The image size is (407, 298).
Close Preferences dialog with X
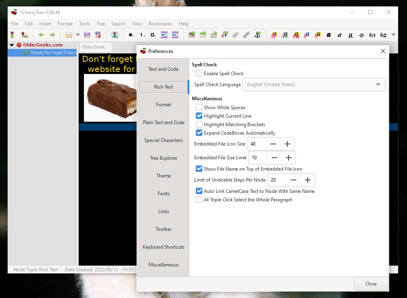click(x=383, y=51)
